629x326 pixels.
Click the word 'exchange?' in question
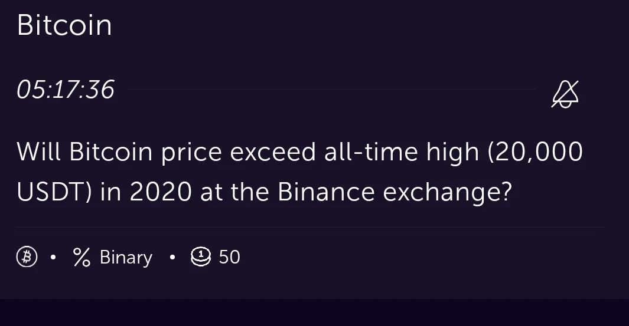pos(448,193)
